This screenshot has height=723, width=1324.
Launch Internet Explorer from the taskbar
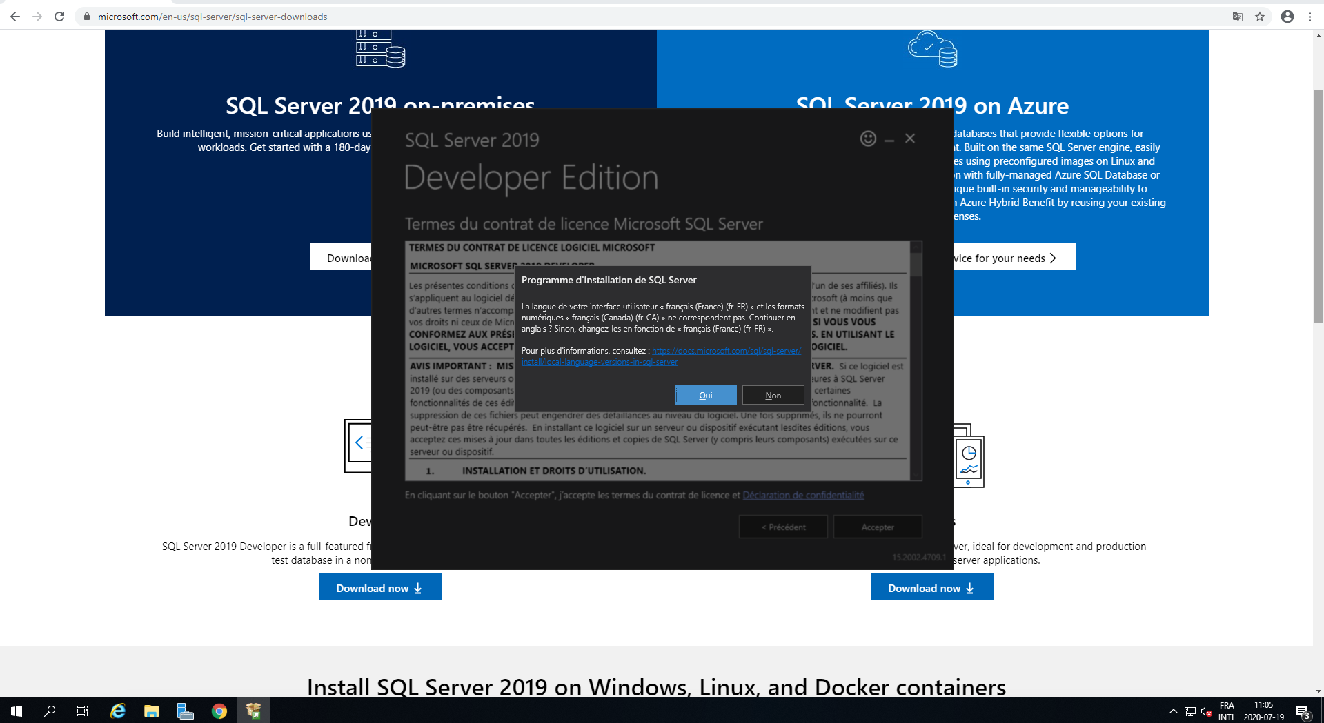pyautogui.click(x=118, y=711)
